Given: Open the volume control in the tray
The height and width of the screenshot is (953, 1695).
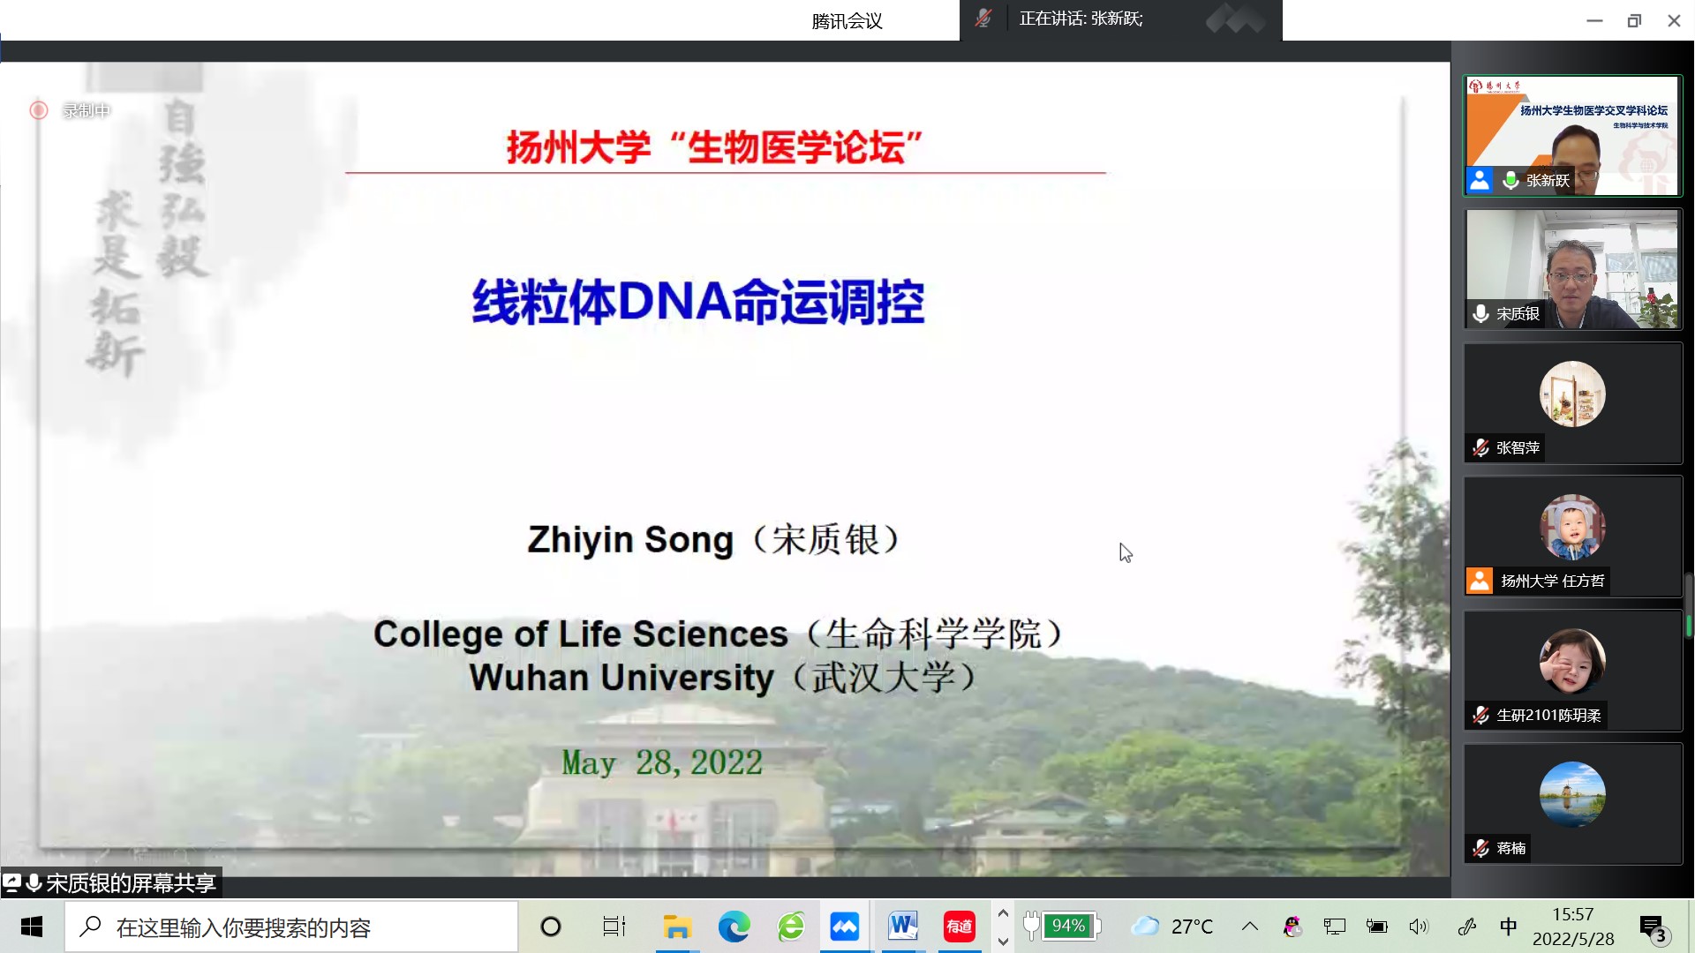Looking at the screenshot, I should tap(1419, 927).
